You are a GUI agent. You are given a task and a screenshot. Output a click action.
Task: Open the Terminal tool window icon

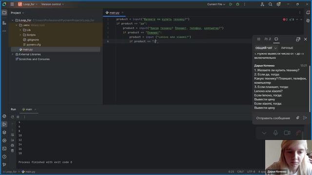[x=4, y=148]
